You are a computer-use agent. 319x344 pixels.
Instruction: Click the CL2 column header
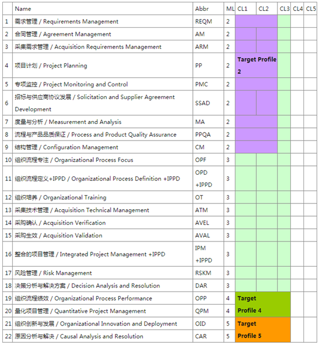(267, 9)
